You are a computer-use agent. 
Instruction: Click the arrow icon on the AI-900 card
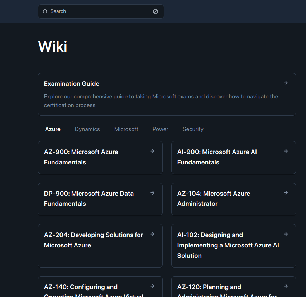286,151
